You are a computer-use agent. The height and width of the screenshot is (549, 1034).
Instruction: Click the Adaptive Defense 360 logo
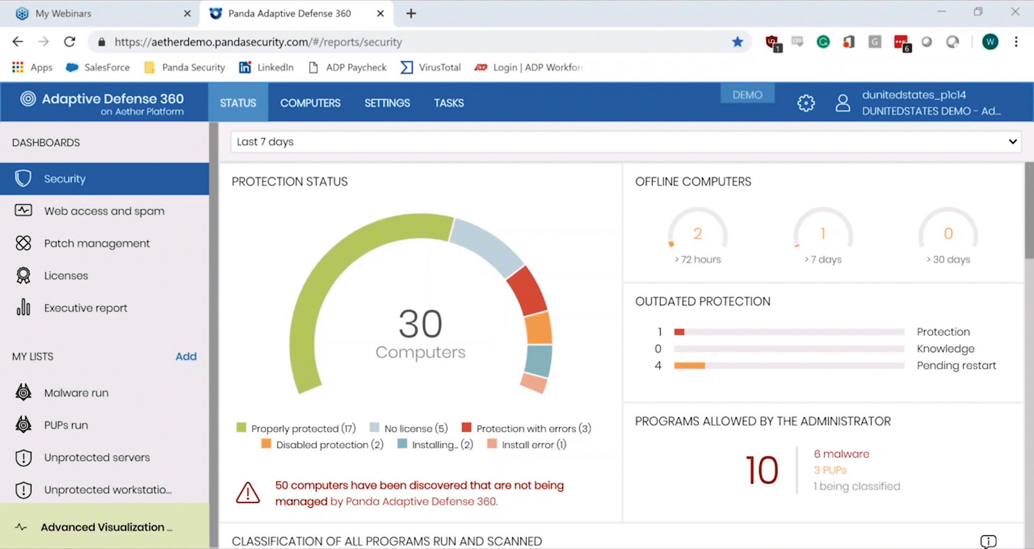tap(103, 103)
